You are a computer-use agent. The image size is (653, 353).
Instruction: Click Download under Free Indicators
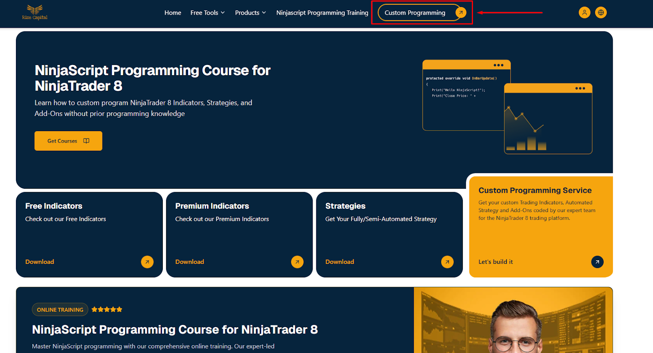(40, 262)
